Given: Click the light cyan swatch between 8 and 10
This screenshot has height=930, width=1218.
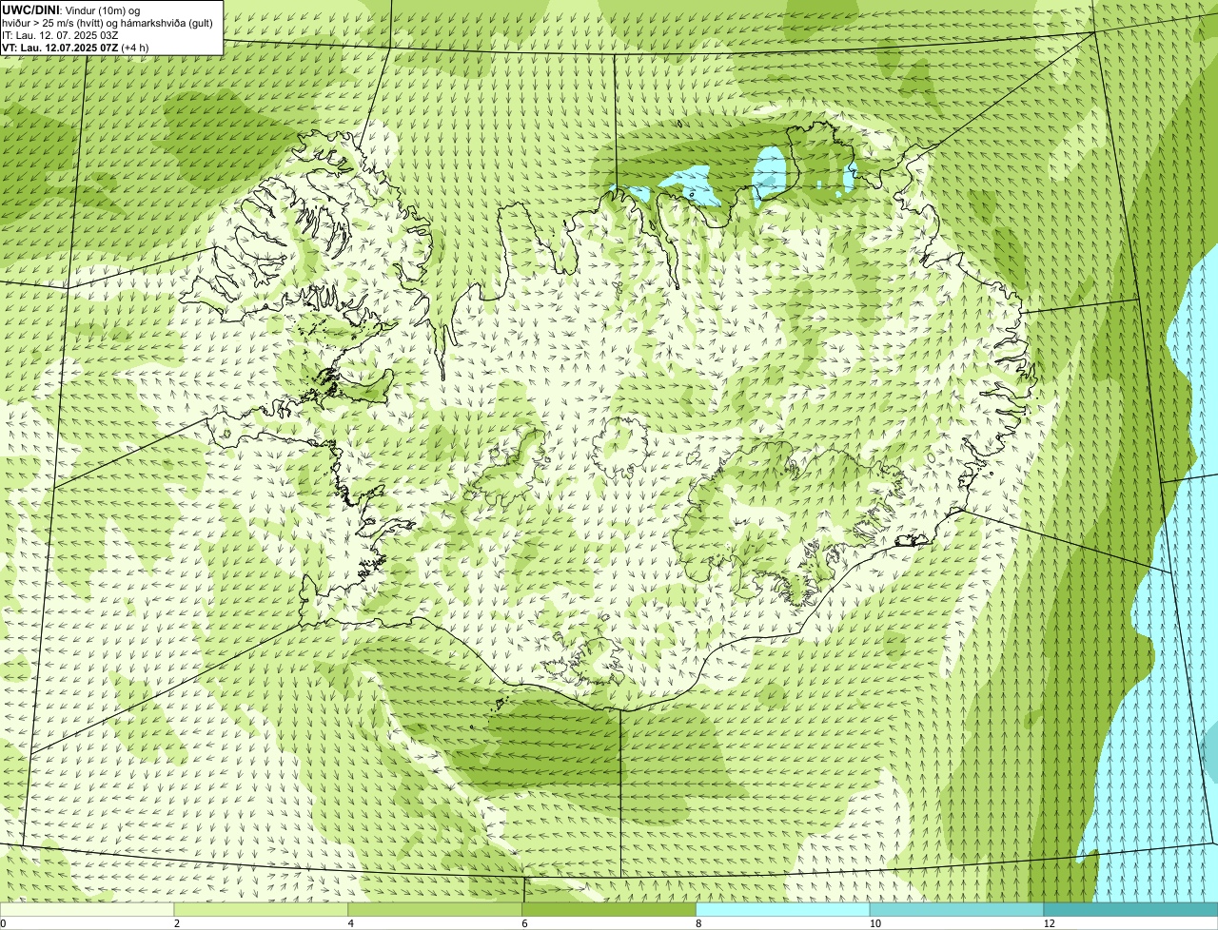Looking at the screenshot, I should point(783,910).
